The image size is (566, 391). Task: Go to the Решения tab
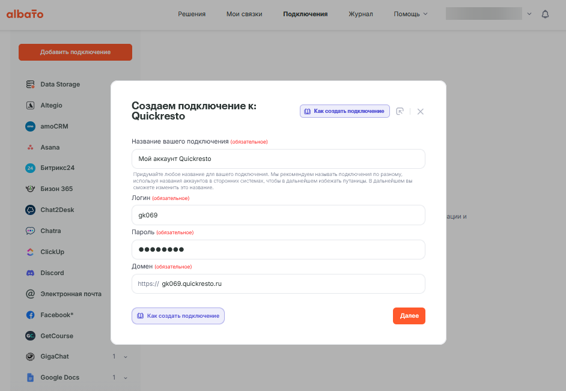tap(192, 14)
